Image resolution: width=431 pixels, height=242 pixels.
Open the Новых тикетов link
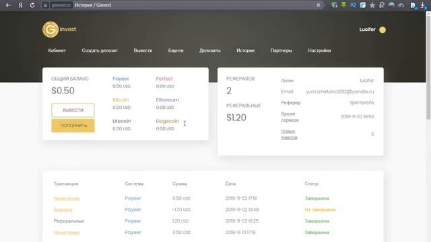click(289, 134)
